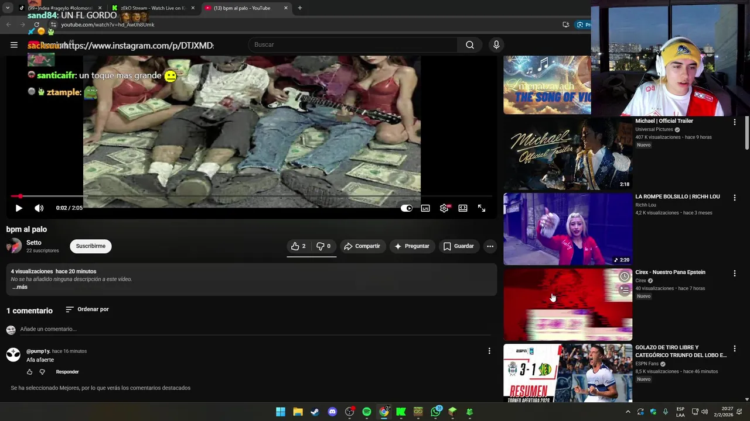Add the Cirex video to Watch Later
Screen dimensions: 750x421
(625, 277)
